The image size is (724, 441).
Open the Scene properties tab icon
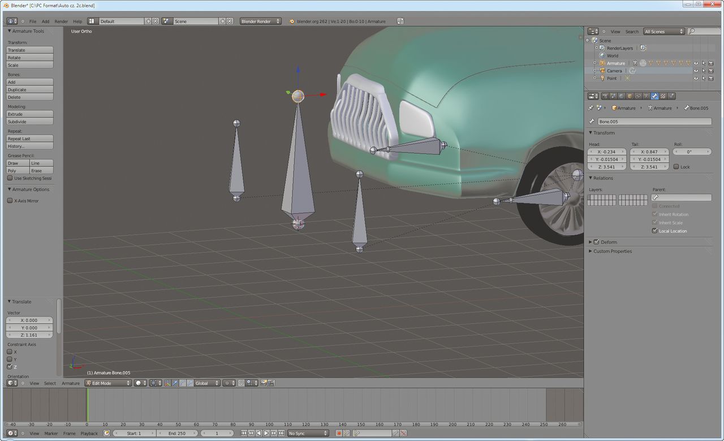[613, 96]
